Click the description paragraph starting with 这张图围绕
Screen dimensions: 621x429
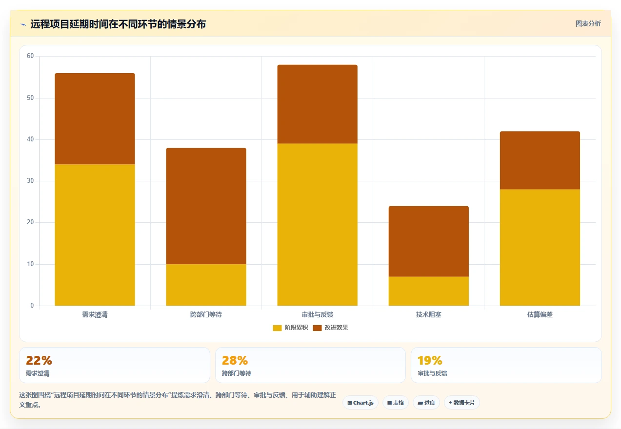(177, 400)
